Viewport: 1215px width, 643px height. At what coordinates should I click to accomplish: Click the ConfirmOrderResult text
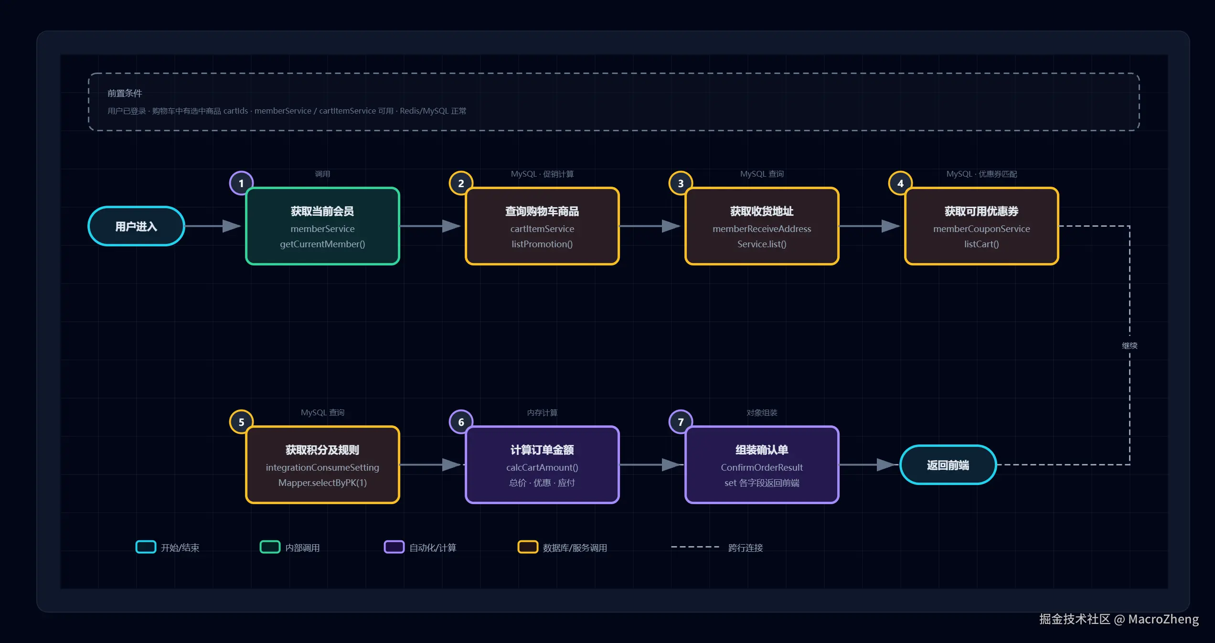[x=762, y=467]
